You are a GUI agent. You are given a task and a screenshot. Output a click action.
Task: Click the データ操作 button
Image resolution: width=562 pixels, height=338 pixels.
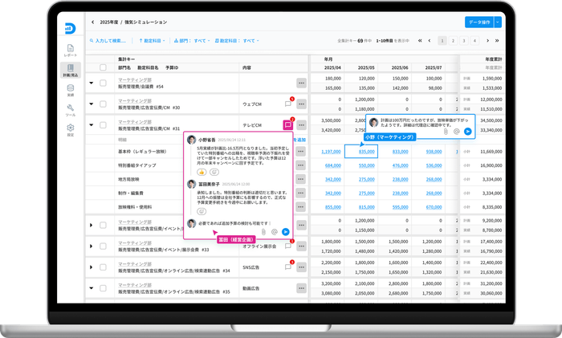[x=479, y=22]
